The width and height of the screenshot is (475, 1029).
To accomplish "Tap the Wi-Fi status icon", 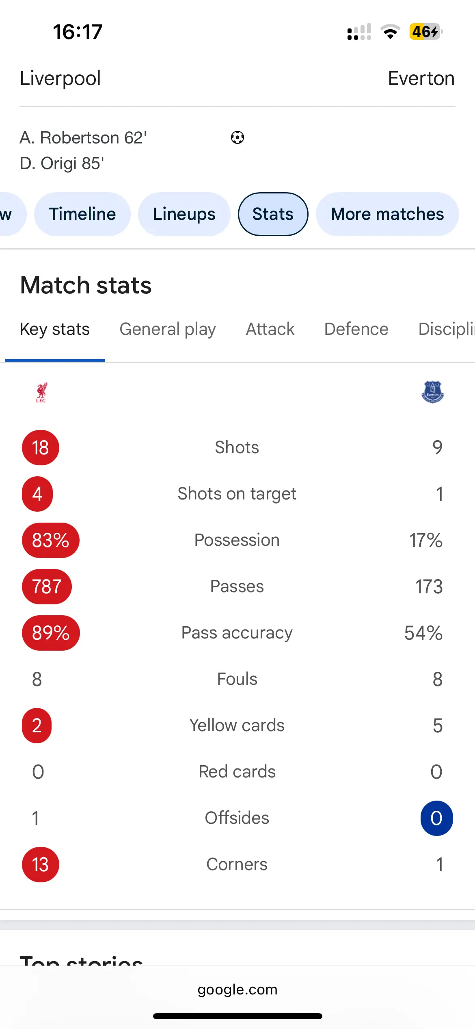I will [390, 32].
